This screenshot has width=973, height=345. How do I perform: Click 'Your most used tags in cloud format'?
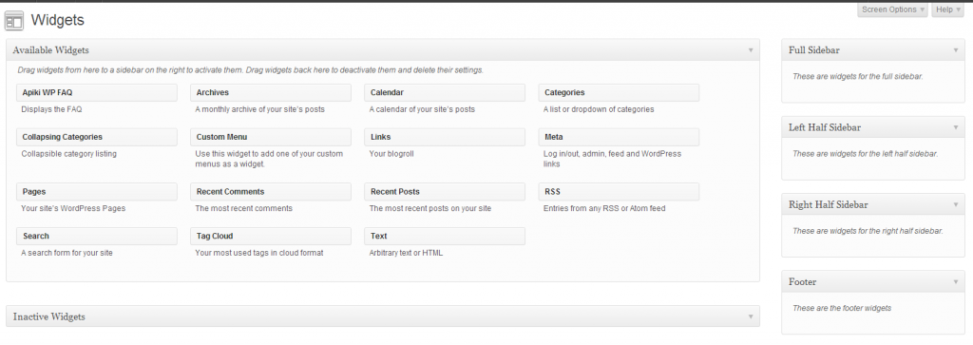(259, 253)
